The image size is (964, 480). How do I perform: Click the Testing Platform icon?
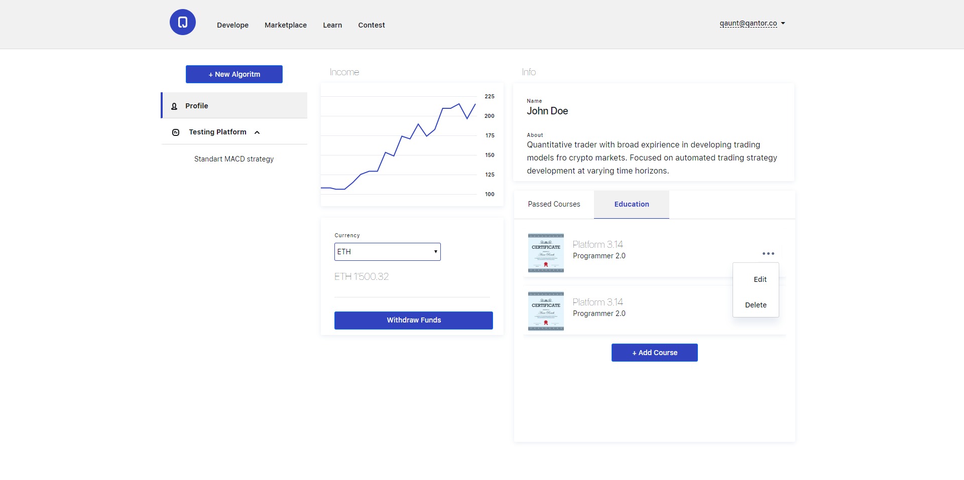[176, 132]
